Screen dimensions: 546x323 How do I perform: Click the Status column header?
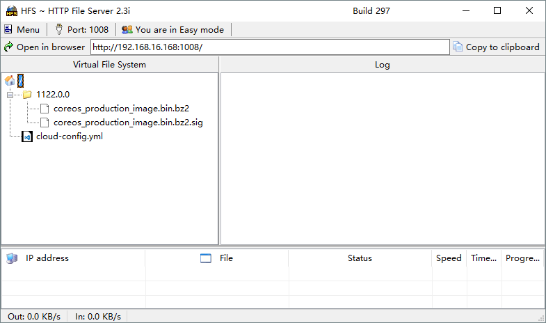pyautogui.click(x=360, y=258)
